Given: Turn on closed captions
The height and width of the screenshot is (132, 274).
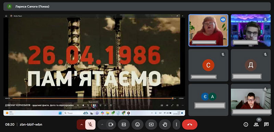Looking at the screenshot, I should pos(124,125).
